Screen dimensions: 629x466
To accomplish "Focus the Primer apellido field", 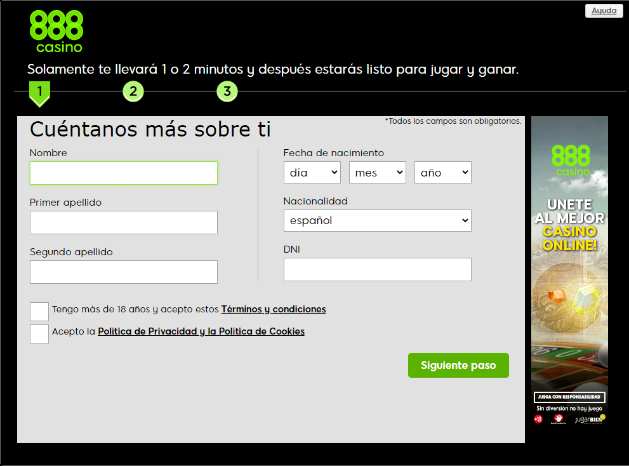I will point(124,222).
